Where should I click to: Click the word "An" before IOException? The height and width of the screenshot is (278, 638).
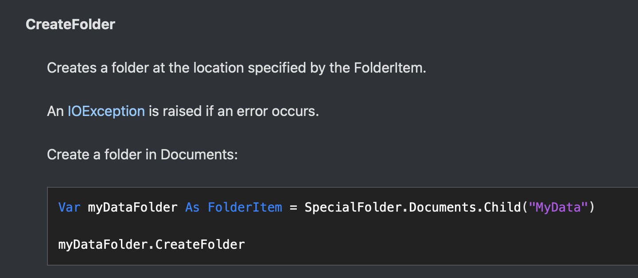(x=55, y=111)
